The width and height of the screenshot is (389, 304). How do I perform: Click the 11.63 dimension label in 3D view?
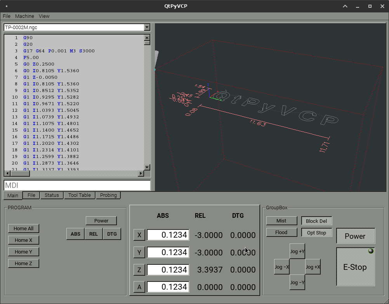[x=258, y=123]
